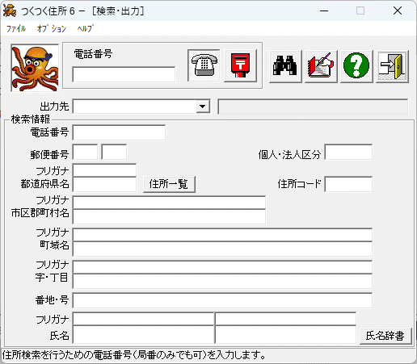Click the app icon in the title bar
The width and height of the screenshot is (417, 364).
click(x=10, y=10)
